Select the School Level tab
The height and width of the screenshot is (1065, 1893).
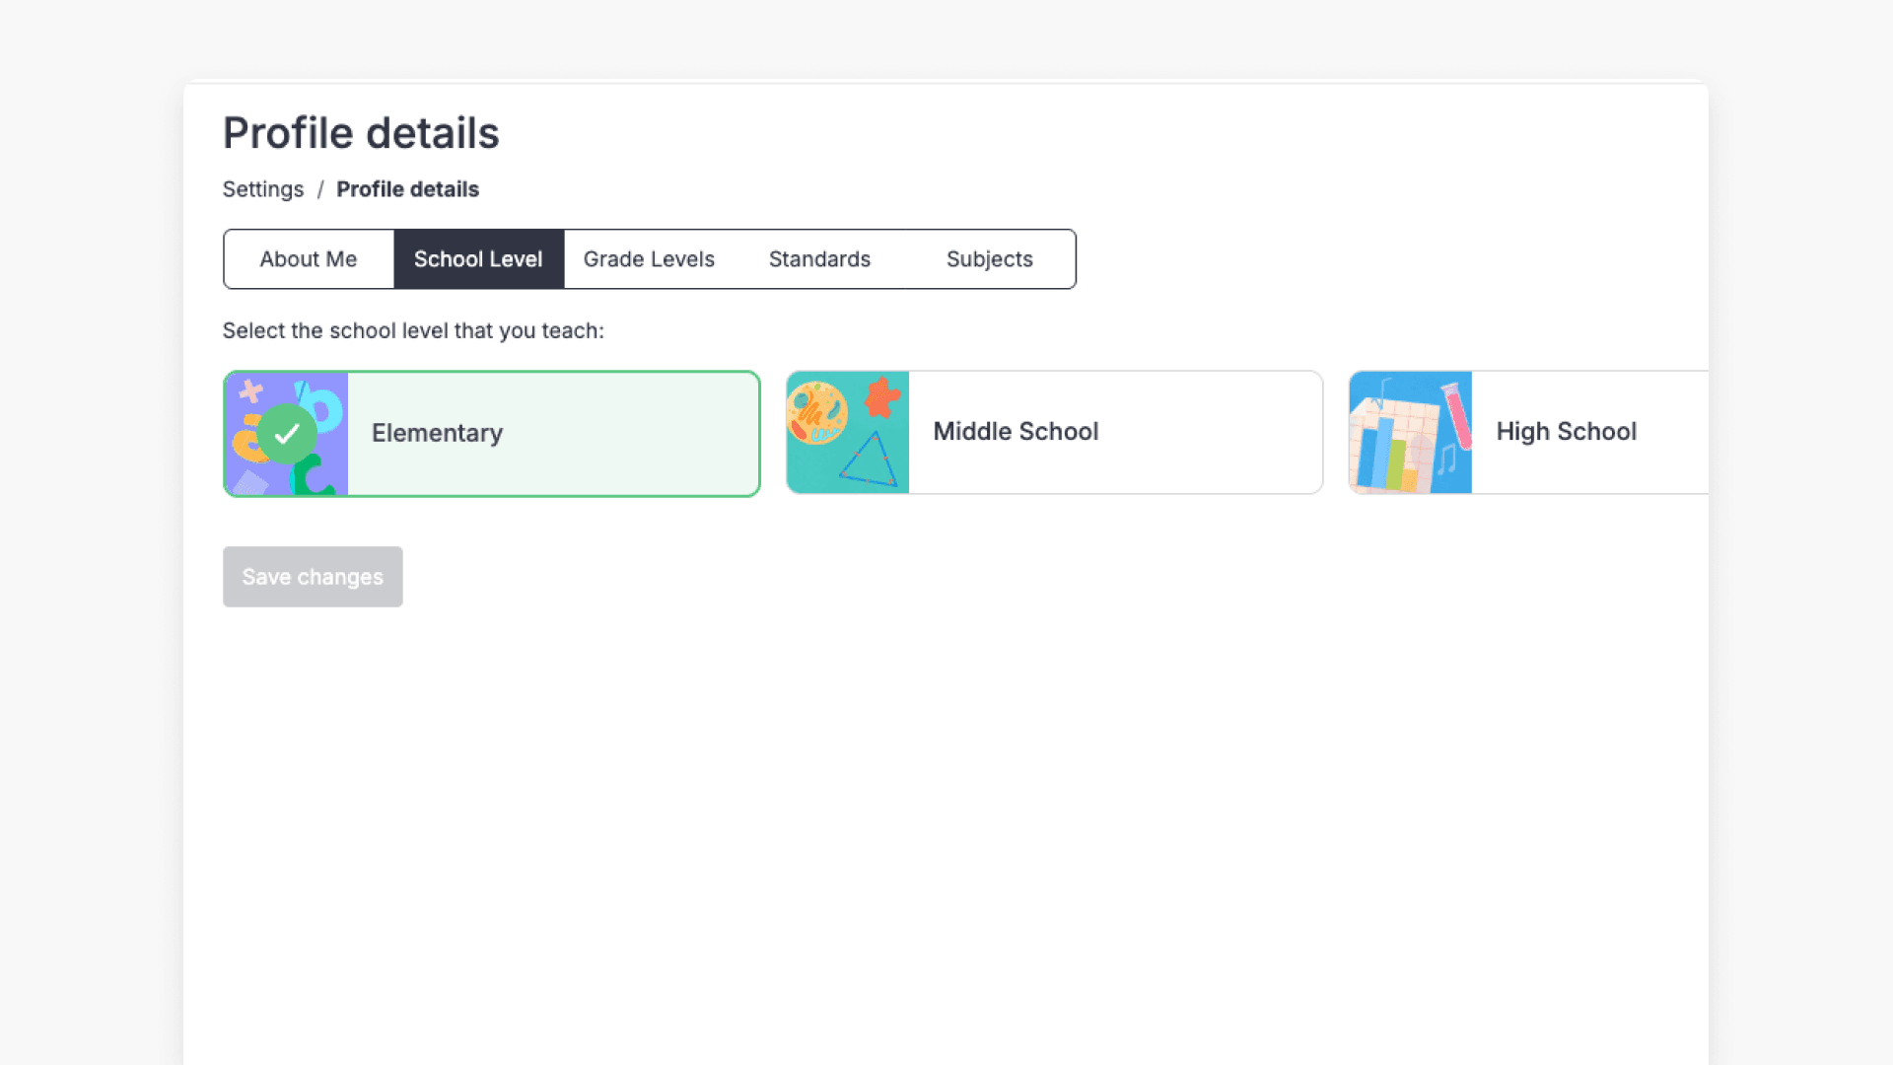pos(478,259)
